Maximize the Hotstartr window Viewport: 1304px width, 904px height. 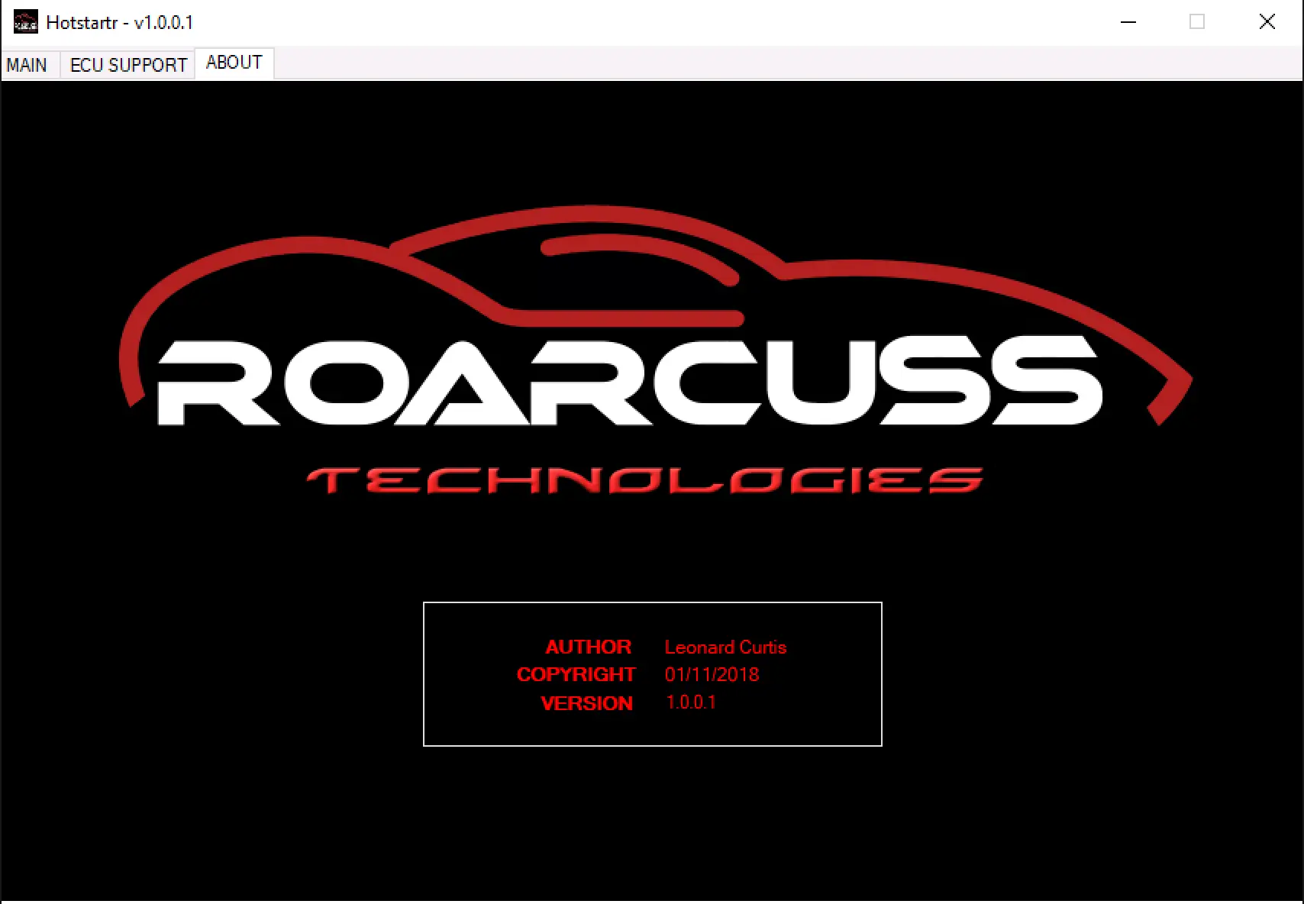click(x=1196, y=23)
